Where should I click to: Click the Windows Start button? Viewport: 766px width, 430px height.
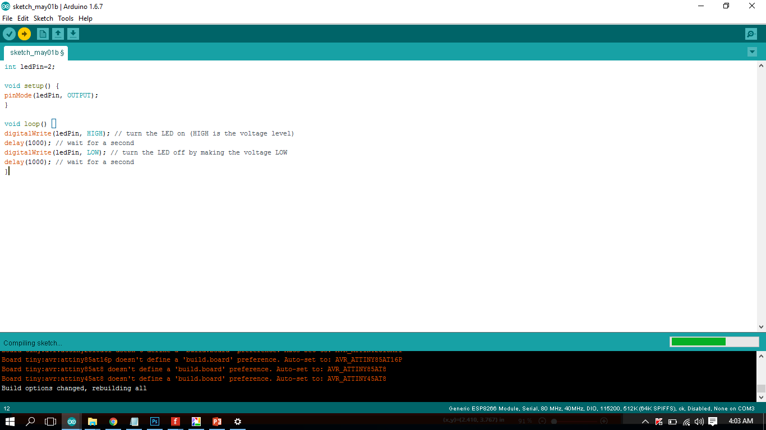tap(10, 422)
